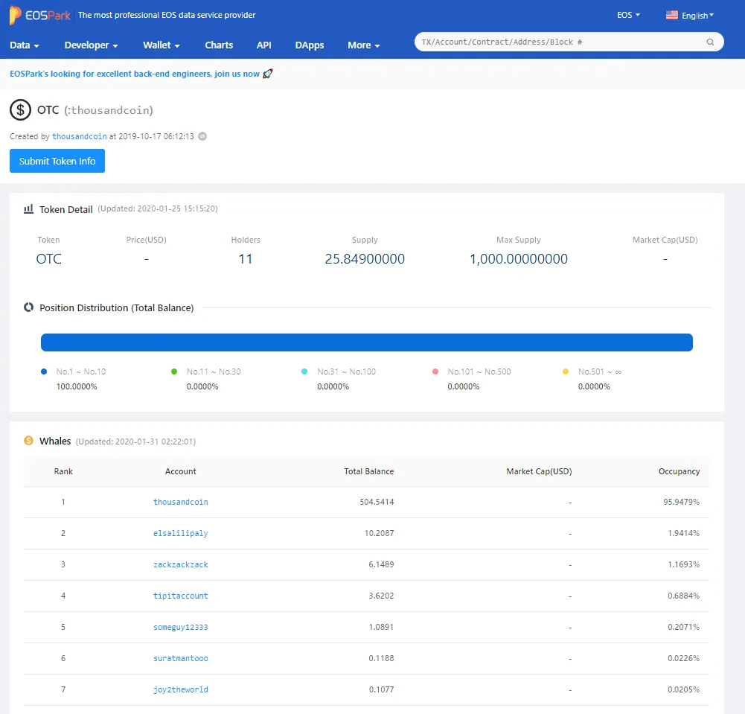Click the Rank column header

pos(63,471)
